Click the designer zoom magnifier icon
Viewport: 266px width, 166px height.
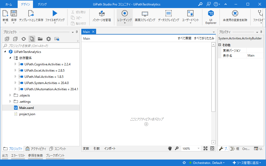pyautogui.click(x=177, y=149)
